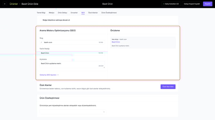The image size is (215, 120).
Task: Click Satışa Kapalı Kaydet button
Action: (x=192, y=4)
